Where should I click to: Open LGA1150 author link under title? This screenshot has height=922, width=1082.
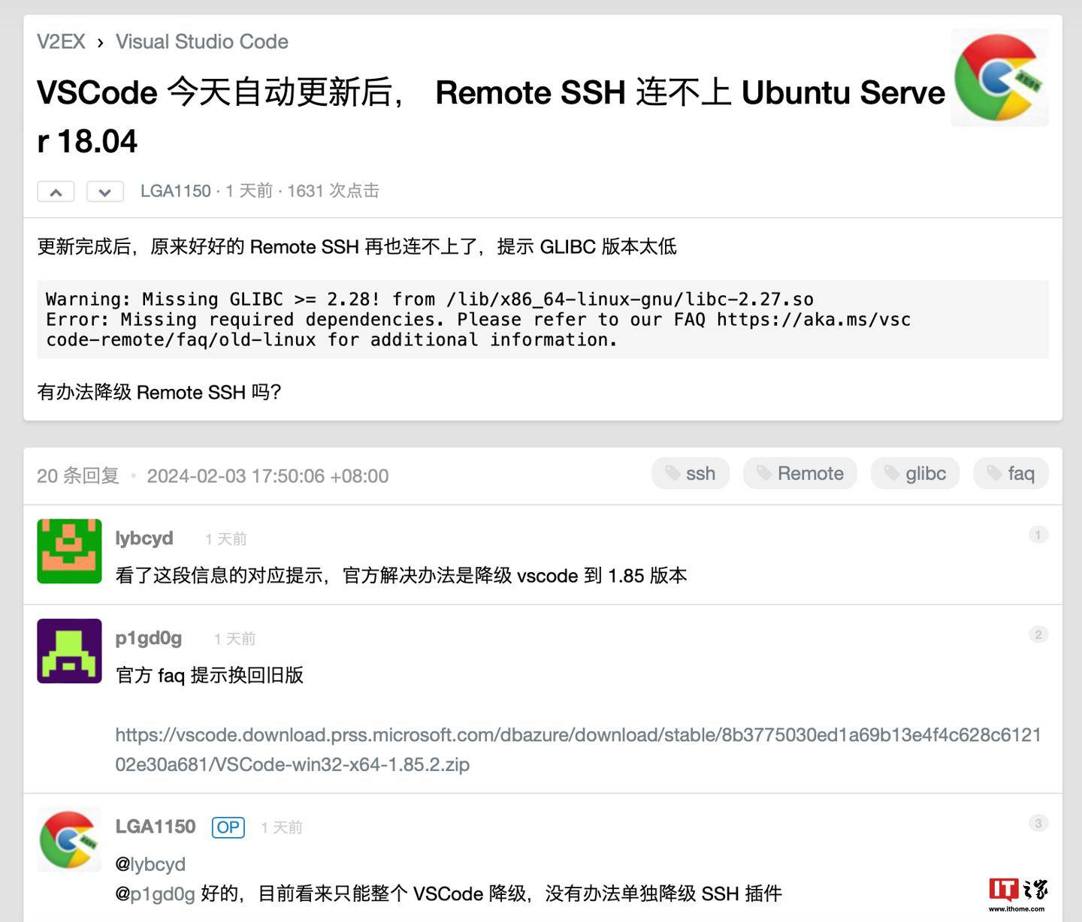coord(175,191)
